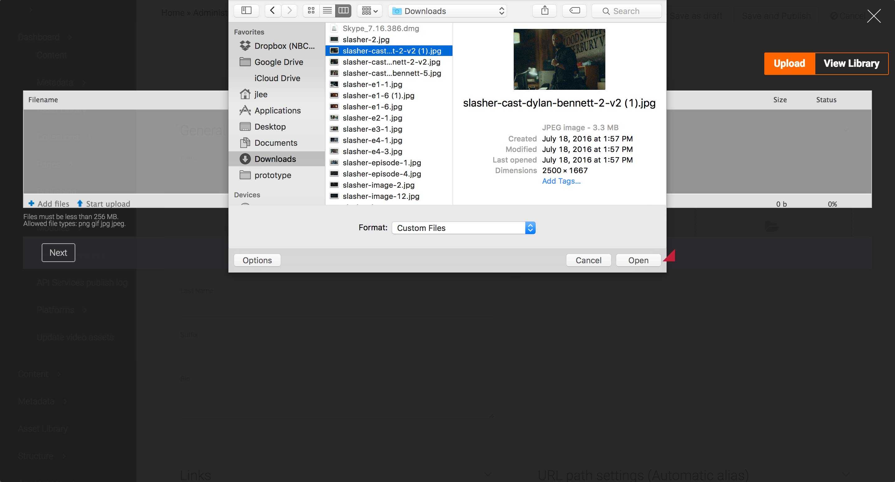Image resolution: width=895 pixels, height=482 pixels.
Task: Open Applications in Favorites sidebar
Action: (277, 111)
